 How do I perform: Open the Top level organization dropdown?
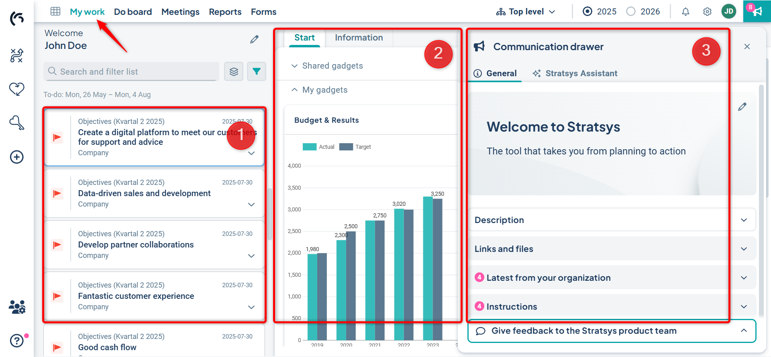526,12
